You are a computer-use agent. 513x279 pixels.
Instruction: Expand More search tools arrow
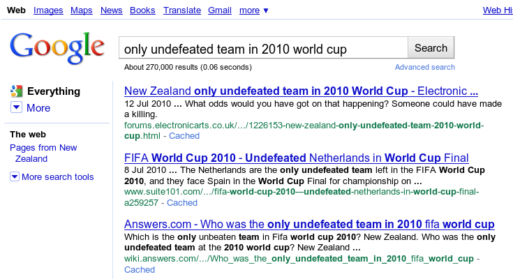click(15, 176)
